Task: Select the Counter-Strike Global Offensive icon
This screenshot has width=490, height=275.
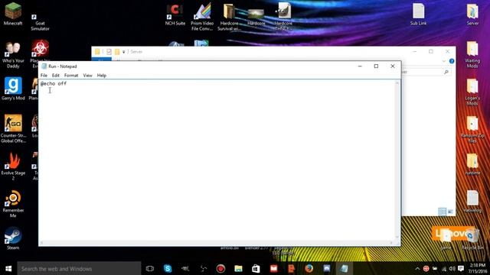Action: pos(13,128)
